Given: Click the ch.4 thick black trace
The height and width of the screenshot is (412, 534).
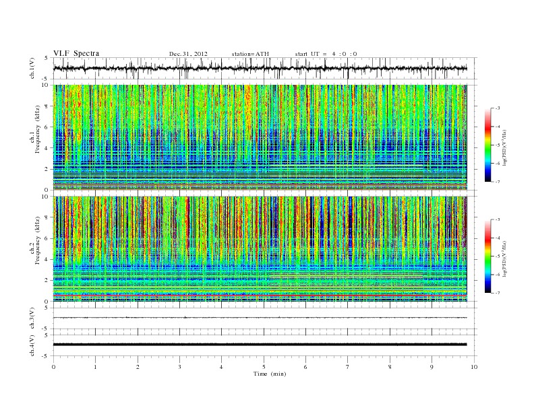Looking at the screenshot, I should coord(260,345).
